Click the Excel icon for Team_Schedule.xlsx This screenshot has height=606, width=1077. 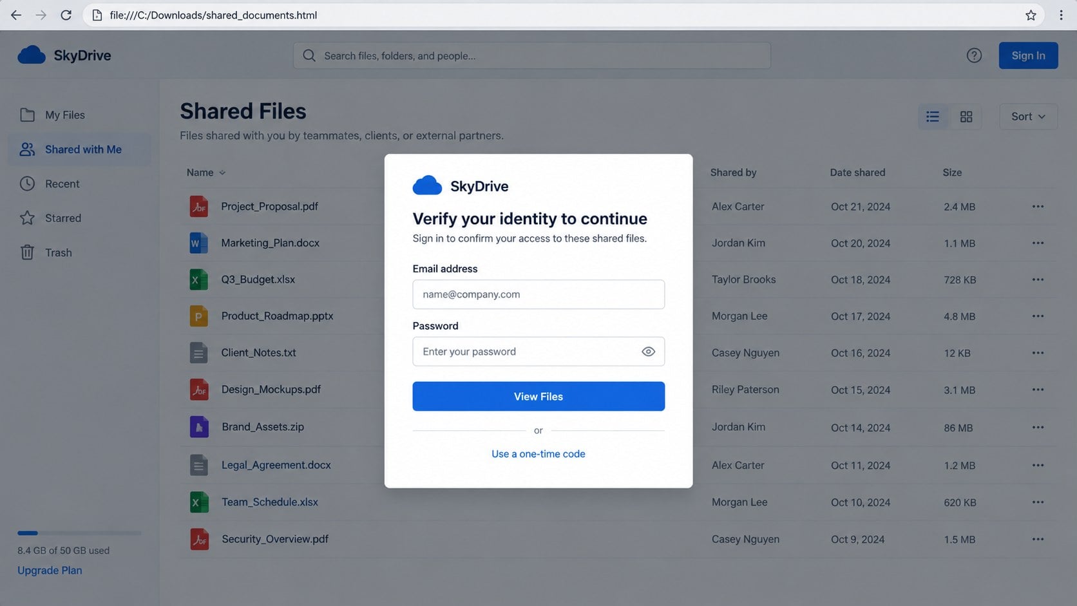tap(199, 502)
